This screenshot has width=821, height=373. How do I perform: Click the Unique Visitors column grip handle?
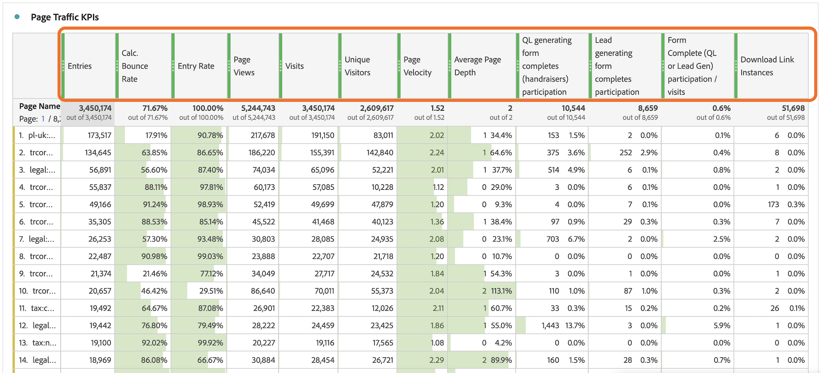click(x=340, y=66)
